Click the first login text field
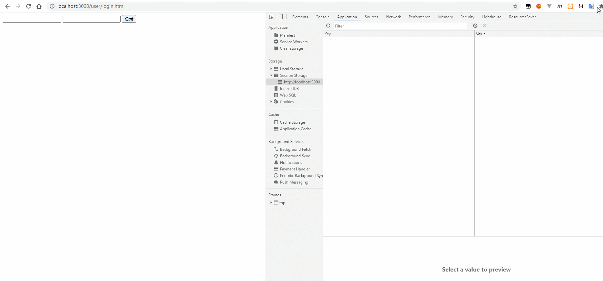 tap(32, 19)
